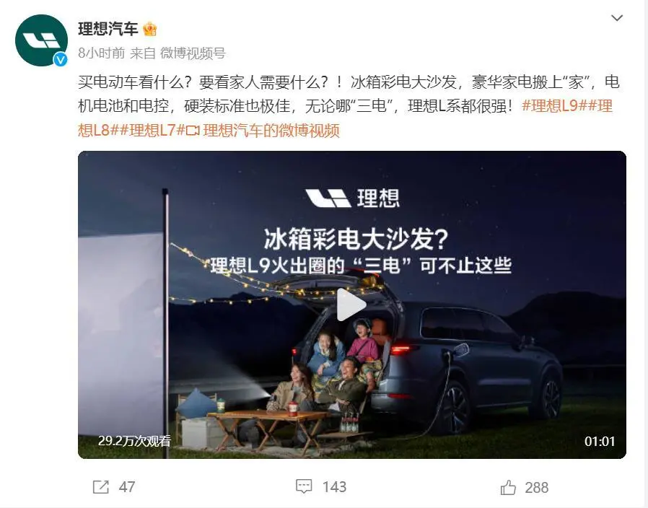Click the video camera icon before link
648x508 pixels.
193,131
